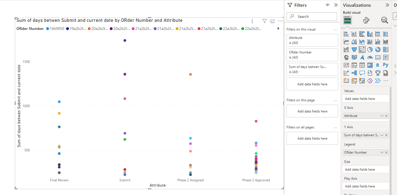Insert the Gauge visual

[x=370, y=57]
